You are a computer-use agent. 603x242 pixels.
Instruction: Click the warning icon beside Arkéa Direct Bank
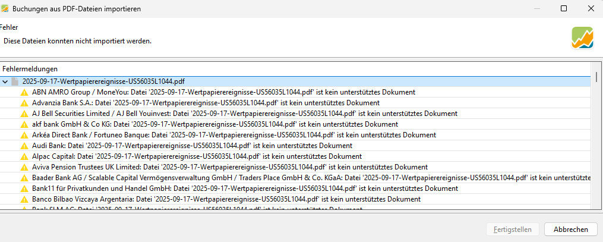click(24, 135)
